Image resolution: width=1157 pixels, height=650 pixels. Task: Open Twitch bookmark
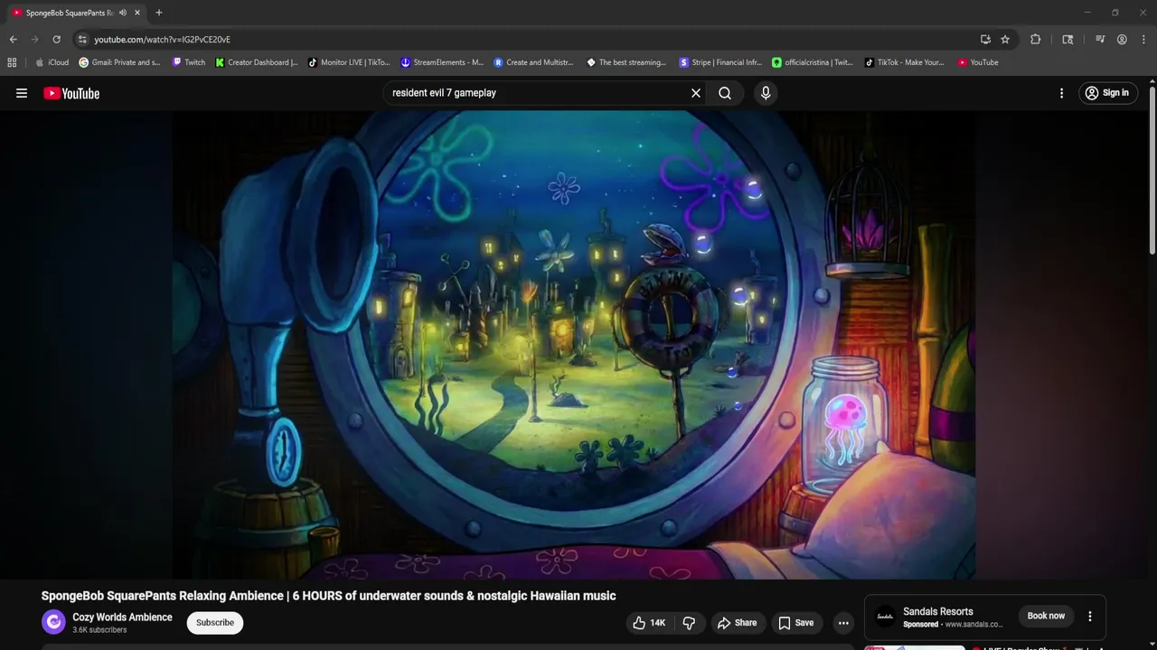pos(189,62)
